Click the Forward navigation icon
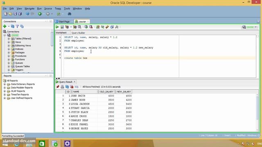This screenshot has height=147, width=262. tap(48, 14)
